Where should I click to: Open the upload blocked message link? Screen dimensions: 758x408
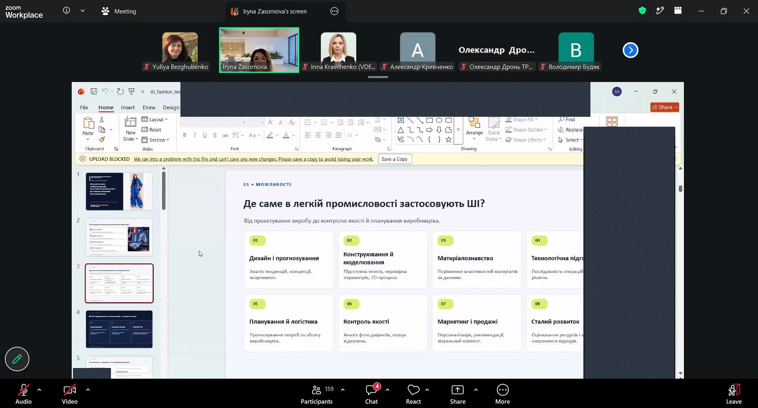tap(254, 159)
